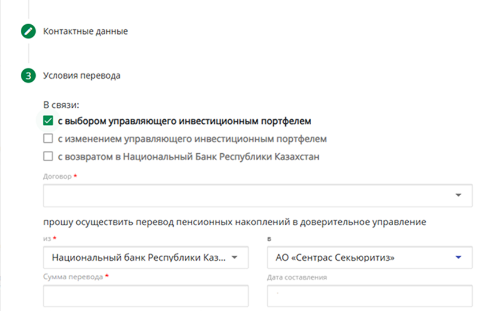The height and width of the screenshot is (311, 485).
Task: Click the 'с выбором управляющего инвестиционным портфелем' label
Action: [x=185, y=122]
